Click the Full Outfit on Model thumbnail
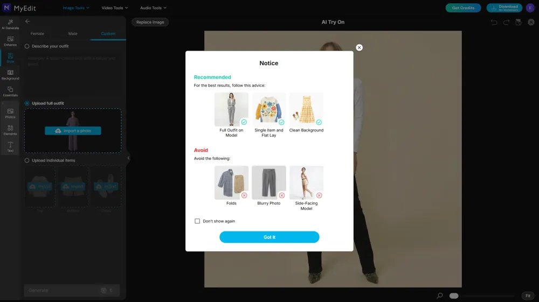 [x=231, y=109]
